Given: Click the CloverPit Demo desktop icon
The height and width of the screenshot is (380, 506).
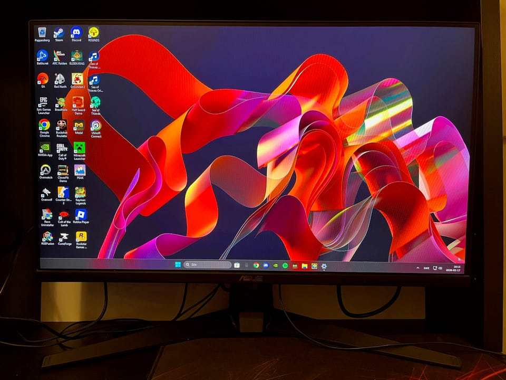Looking at the screenshot, I should pos(63,174).
